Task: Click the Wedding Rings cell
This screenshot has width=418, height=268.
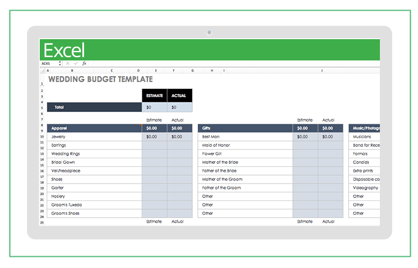Action: coord(94,154)
